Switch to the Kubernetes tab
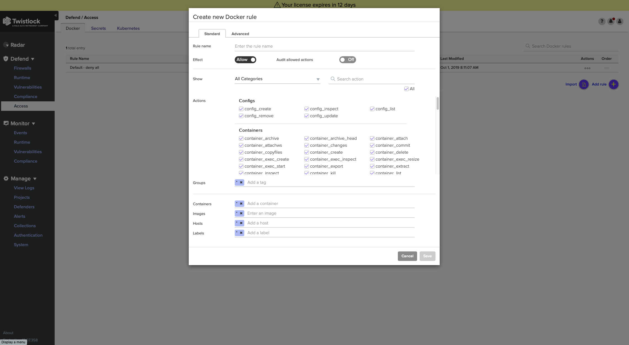Viewport: 629px width, 345px height. point(128,28)
